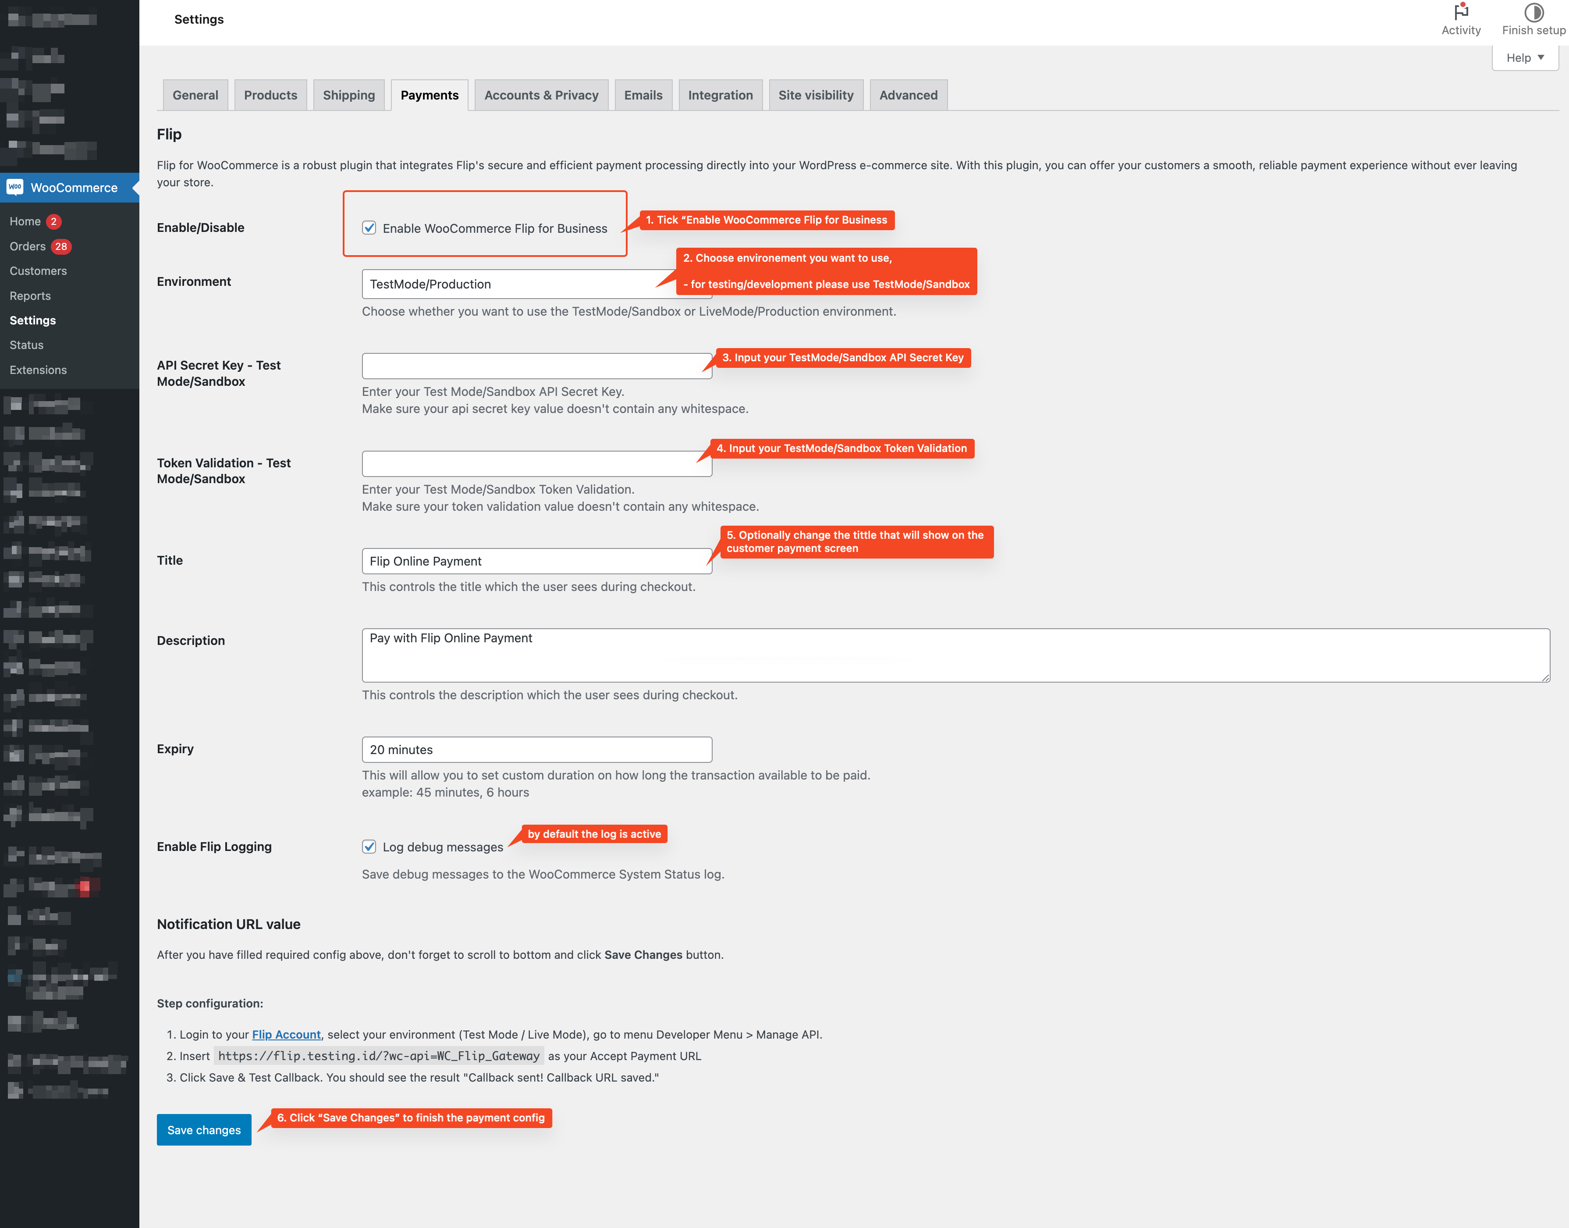The image size is (1569, 1228).
Task: Open Extensions from the sidebar
Action: pos(37,370)
